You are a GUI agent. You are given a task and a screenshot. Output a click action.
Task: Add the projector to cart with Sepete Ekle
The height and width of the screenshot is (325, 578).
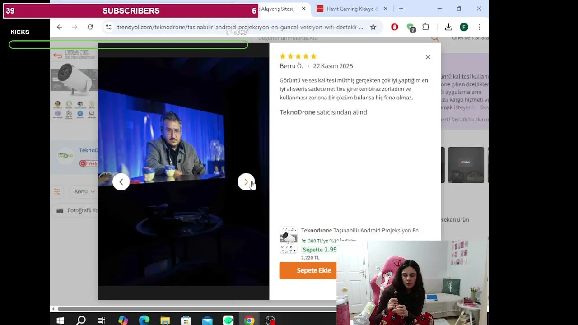click(x=314, y=270)
